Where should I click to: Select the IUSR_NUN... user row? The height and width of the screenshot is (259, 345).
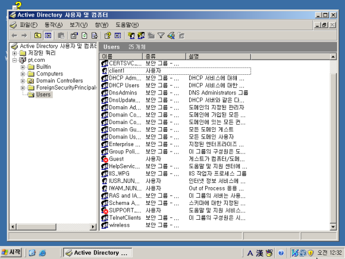point(175,181)
